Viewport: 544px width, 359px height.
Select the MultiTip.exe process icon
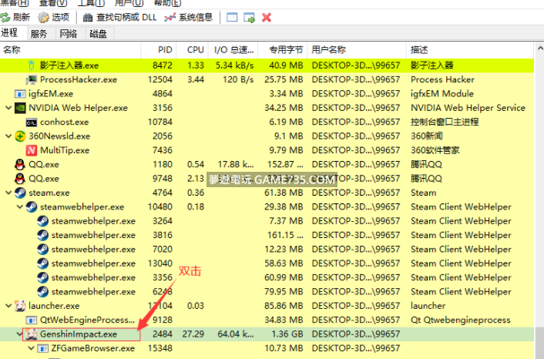click(32, 150)
